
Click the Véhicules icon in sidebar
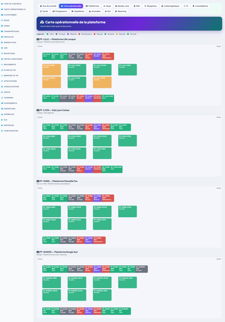(x=2, y=37)
